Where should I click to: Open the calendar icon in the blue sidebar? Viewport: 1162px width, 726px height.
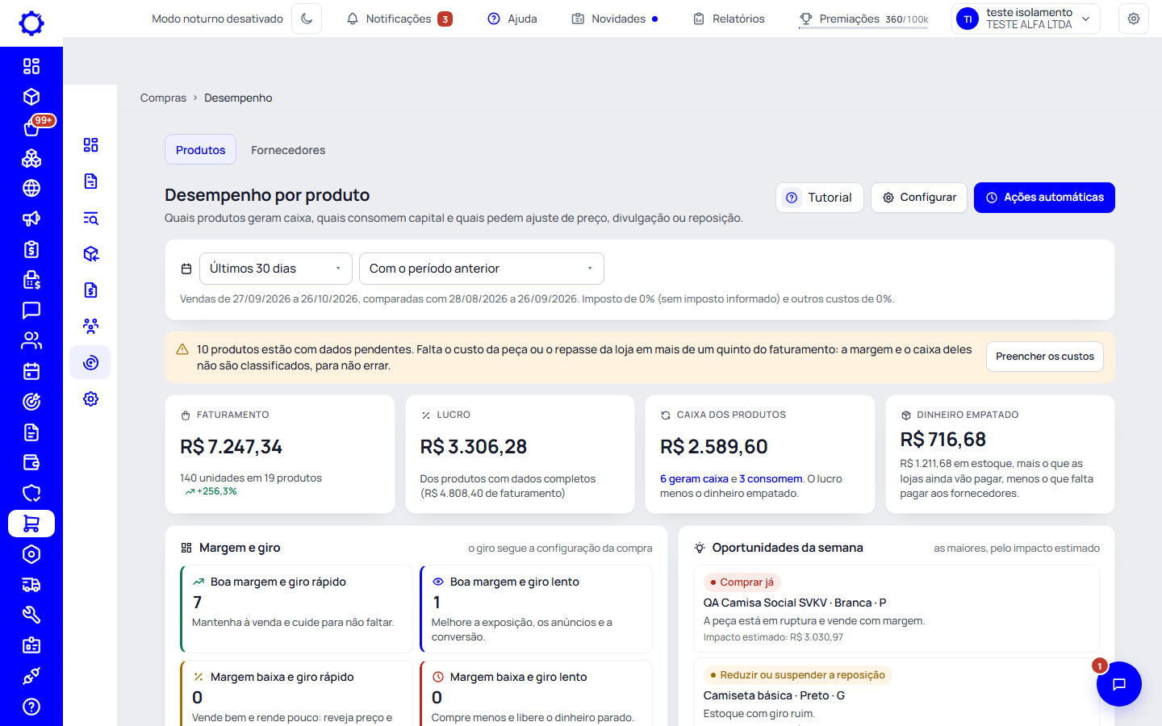31,371
